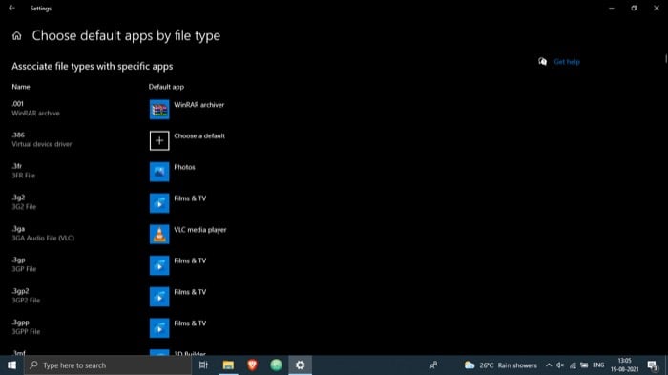Image resolution: width=668 pixels, height=375 pixels.
Task: Open the green round app on taskbar
Action: (x=276, y=365)
